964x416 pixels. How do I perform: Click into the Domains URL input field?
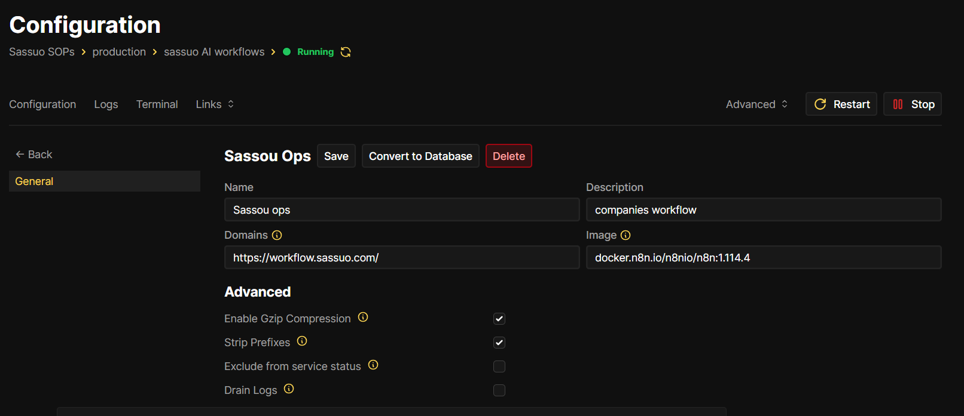[402, 258]
